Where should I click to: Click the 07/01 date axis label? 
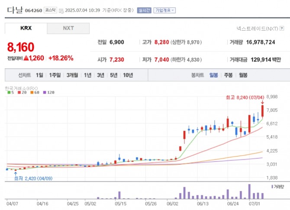coord(255,204)
